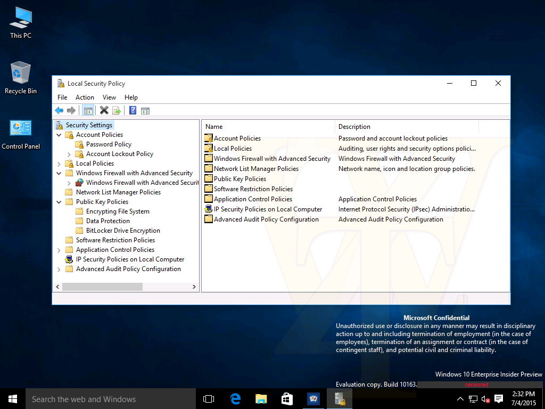Select Windows Firewall with Advanced Security list row
The height and width of the screenshot is (409, 545).
(272, 159)
